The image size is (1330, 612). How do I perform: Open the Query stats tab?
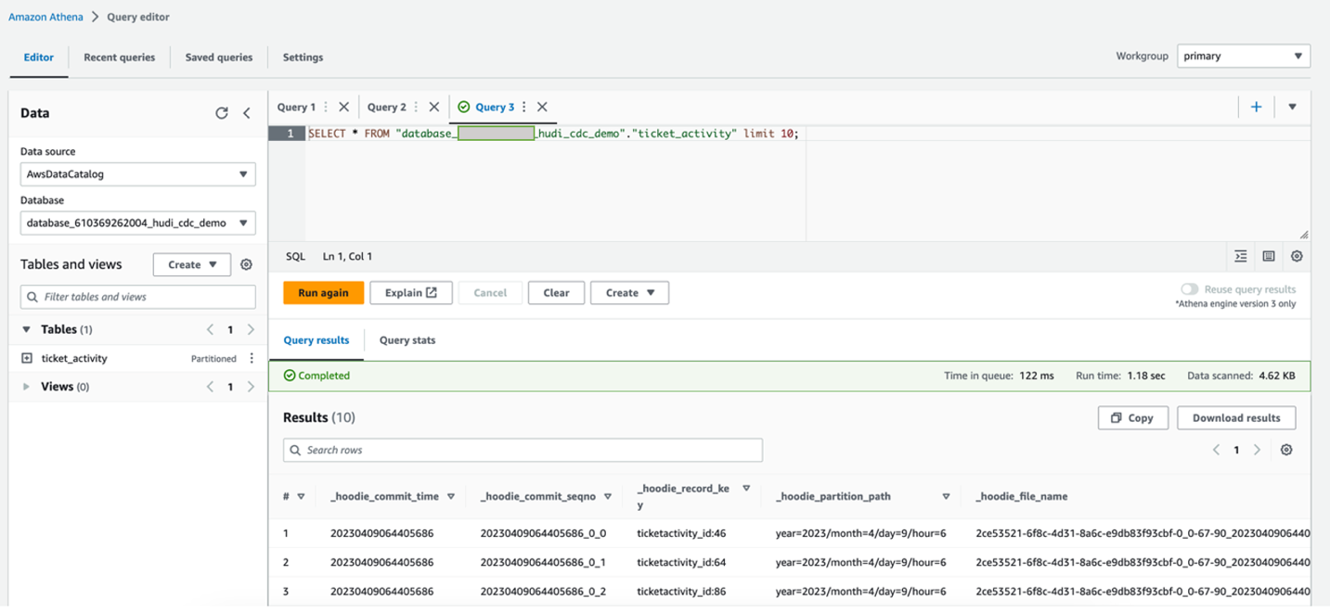407,340
